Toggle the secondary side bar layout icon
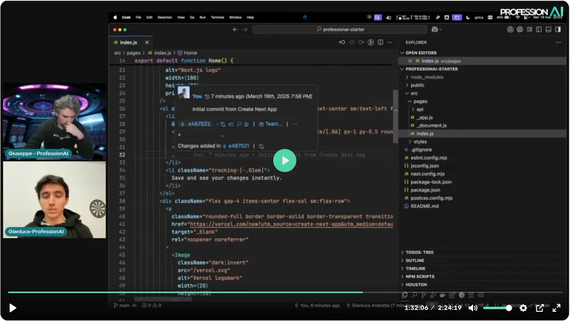 click(x=558, y=30)
